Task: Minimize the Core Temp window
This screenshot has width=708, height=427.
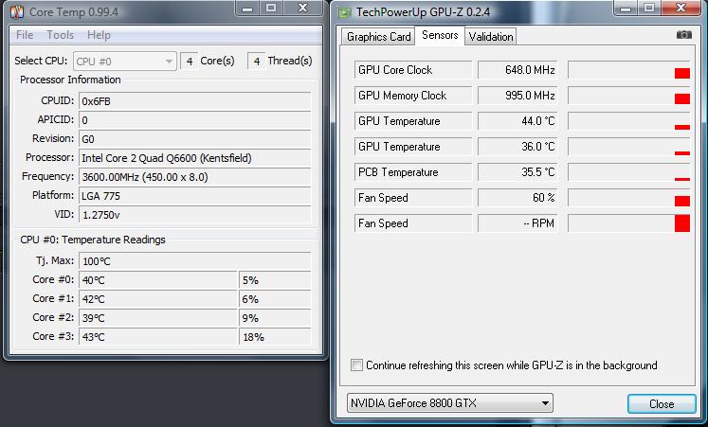Action: click(x=247, y=8)
